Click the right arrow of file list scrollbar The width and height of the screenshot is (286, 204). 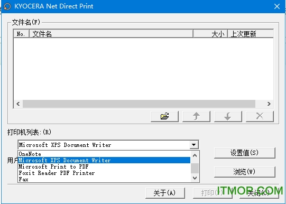coord(269,104)
